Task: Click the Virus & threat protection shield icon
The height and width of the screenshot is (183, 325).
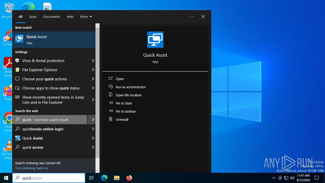Action: pos(17,60)
